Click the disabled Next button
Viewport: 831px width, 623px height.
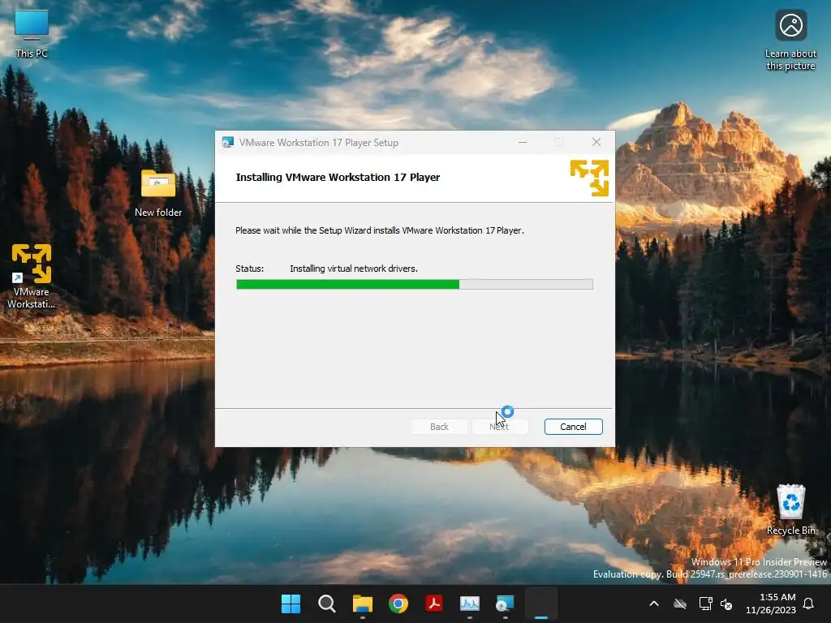(x=499, y=427)
